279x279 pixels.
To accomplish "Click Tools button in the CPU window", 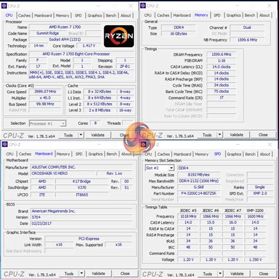I will click(x=68, y=135).
